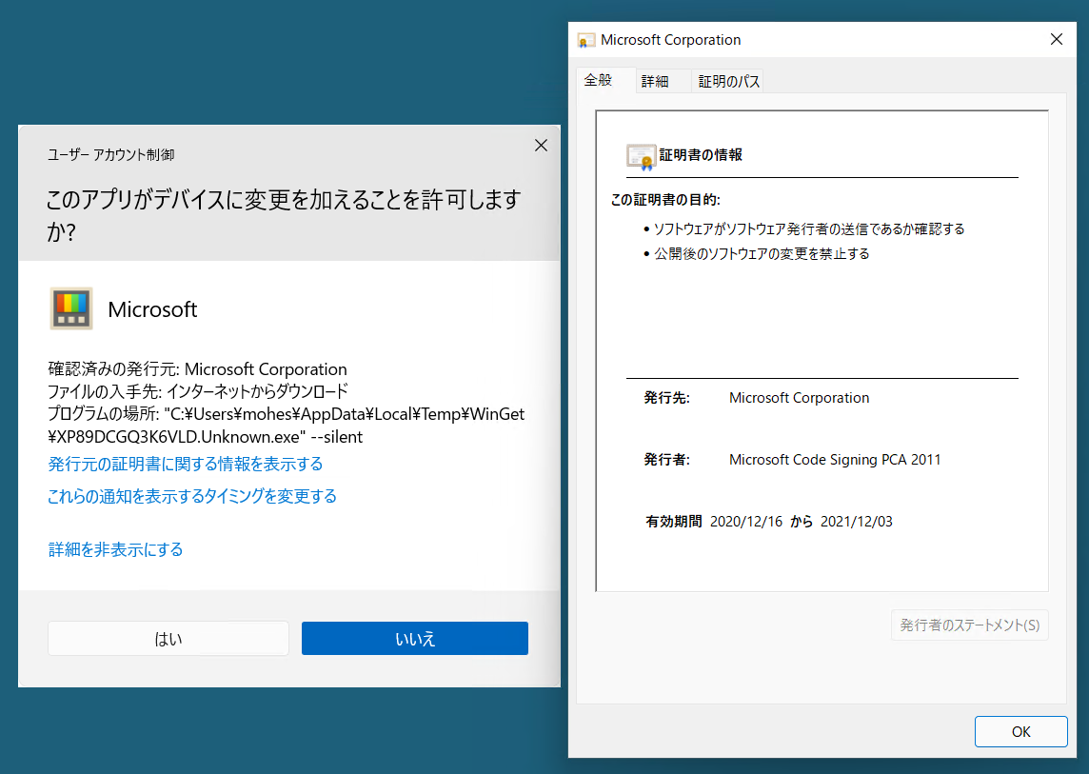Click the Microsoft program name in the UAC dialog

(x=152, y=309)
